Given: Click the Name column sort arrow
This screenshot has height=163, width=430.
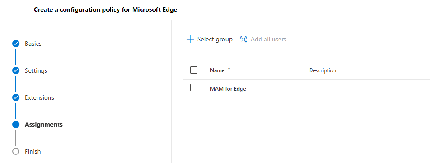Looking at the screenshot, I should coord(229,70).
